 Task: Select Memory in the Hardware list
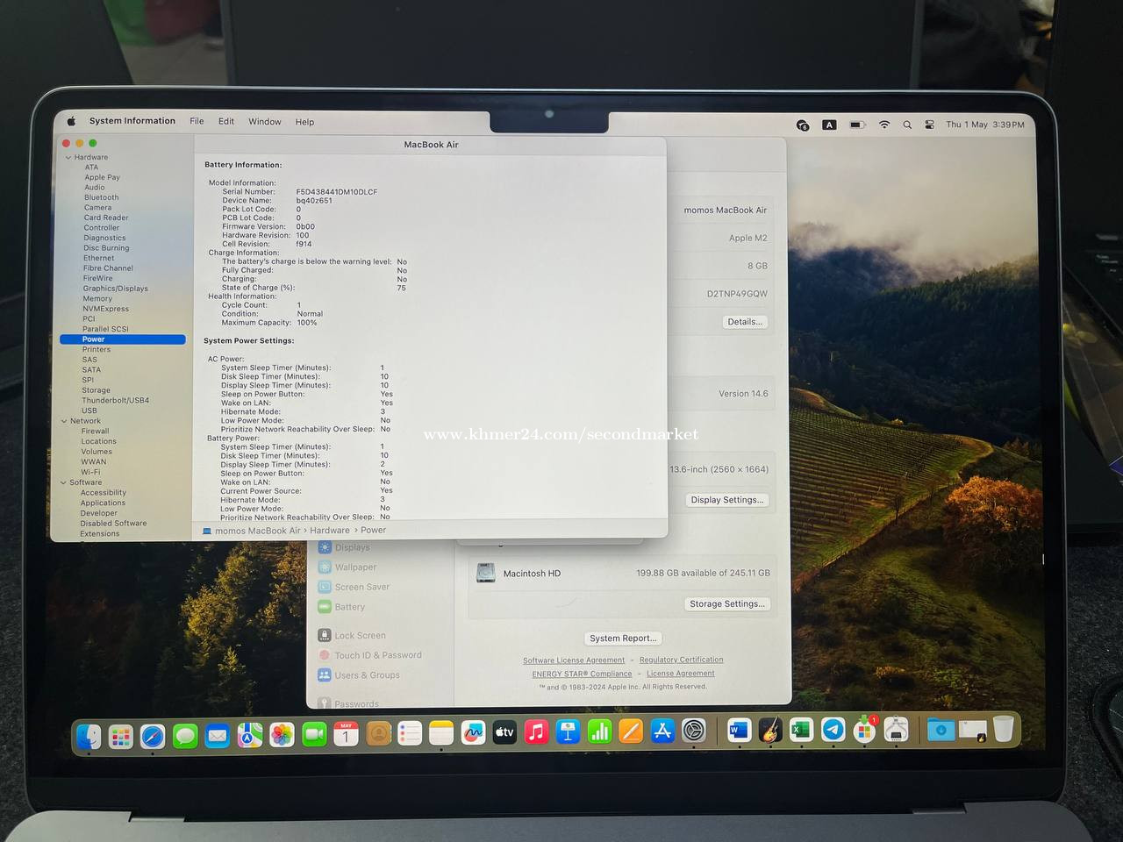[x=97, y=298]
